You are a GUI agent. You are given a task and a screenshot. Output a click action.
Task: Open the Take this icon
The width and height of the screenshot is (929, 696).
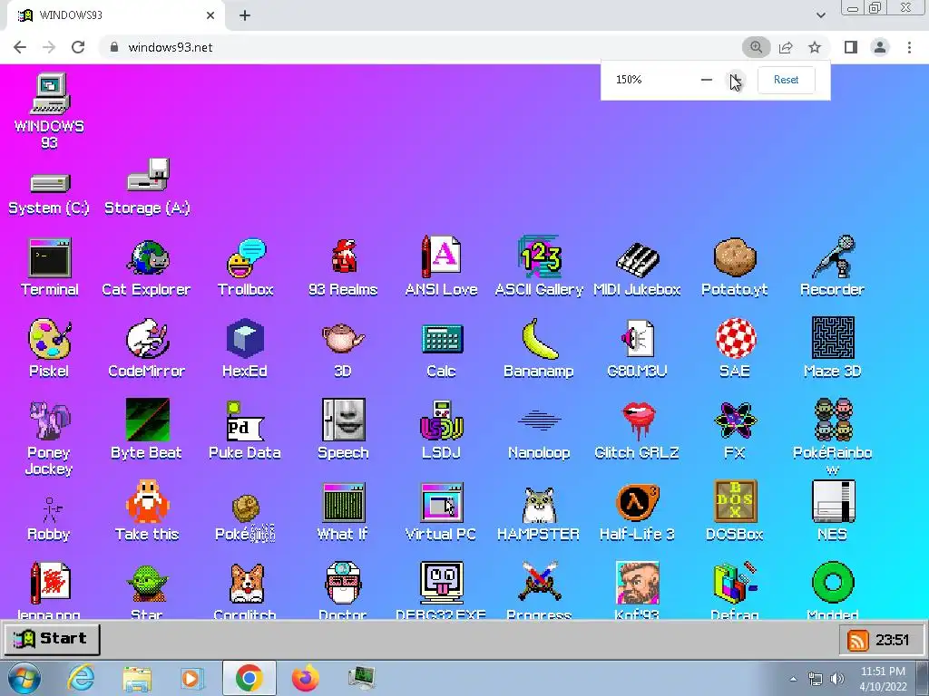(148, 502)
